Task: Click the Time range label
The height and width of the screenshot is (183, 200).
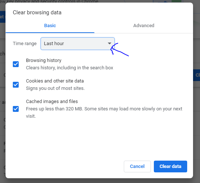Action: pos(25,44)
